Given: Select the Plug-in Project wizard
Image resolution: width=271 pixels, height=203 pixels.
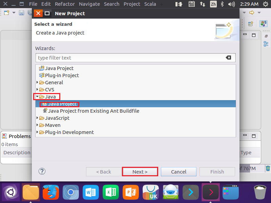Looking at the screenshot, I should tap(59, 75).
